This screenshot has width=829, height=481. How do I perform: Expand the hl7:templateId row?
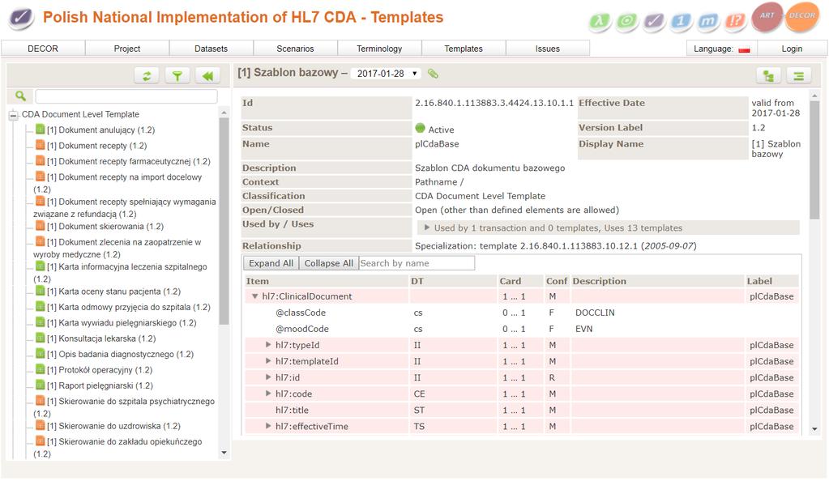coord(268,361)
